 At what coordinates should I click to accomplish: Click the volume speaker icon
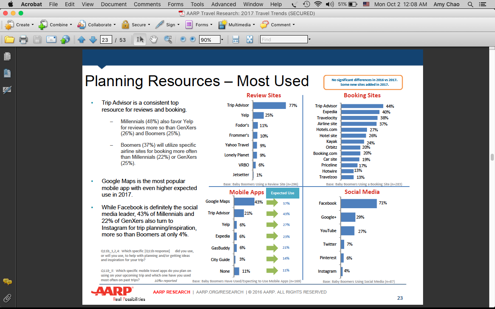pyautogui.click(x=330, y=4)
